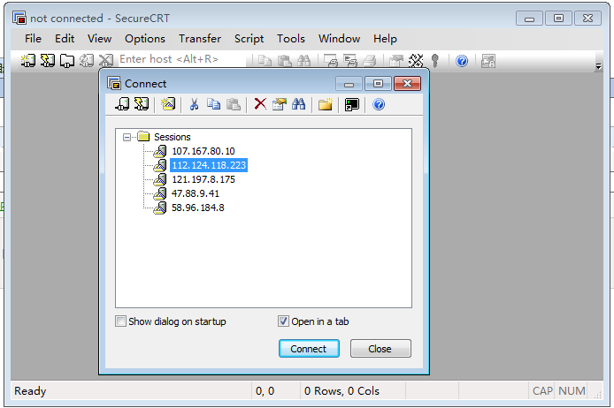Image resolution: width=614 pixels, height=408 pixels.
Task: Click the SecureFX icon at toolbar end
Action: click(488, 61)
